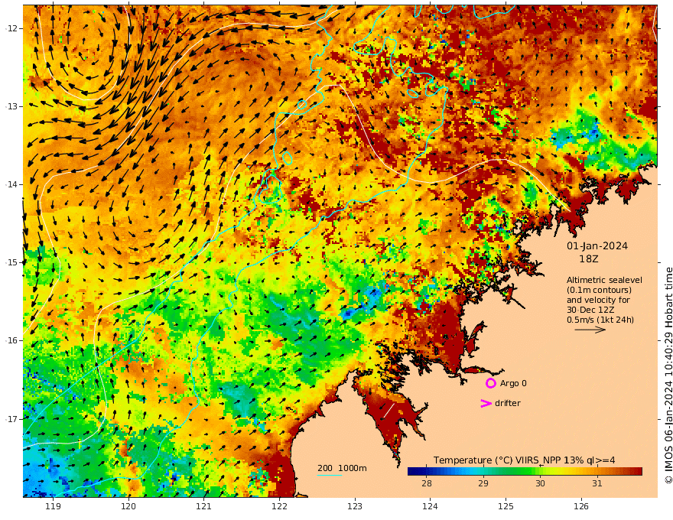Click the 'Argo 0' legend label
Viewport: 673px width, 520px height.
point(513,383)
